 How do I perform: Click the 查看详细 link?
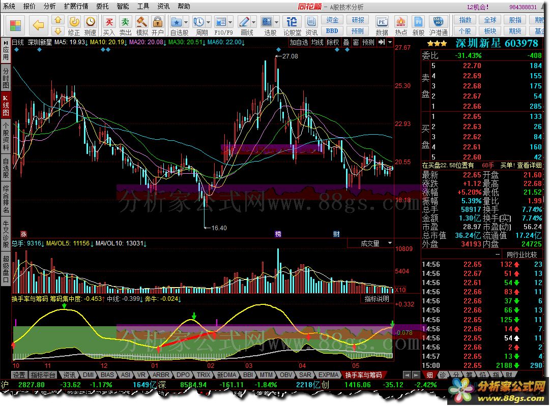pos(529,165)
